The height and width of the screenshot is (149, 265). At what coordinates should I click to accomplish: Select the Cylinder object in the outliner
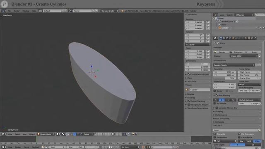[x=225, y=28]
